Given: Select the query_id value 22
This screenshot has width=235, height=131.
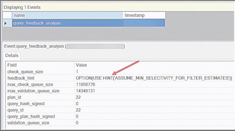Looking at the screenshot, I should [x=78, y=110].
